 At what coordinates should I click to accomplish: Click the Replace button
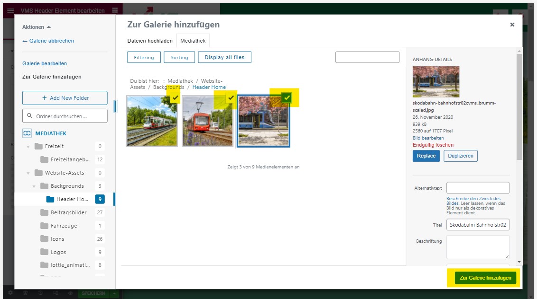click(426, 156)
